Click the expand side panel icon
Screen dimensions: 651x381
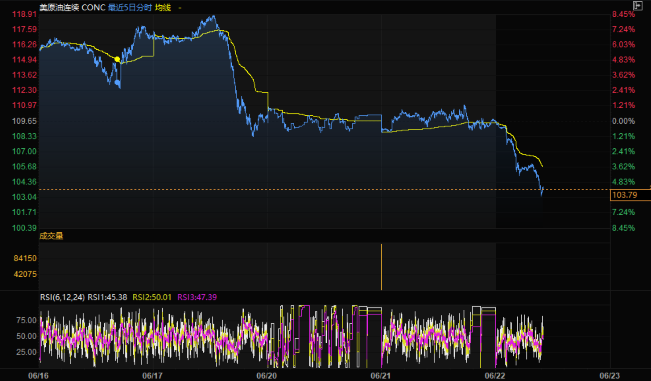pyautogui.click(x=637, y=5)
